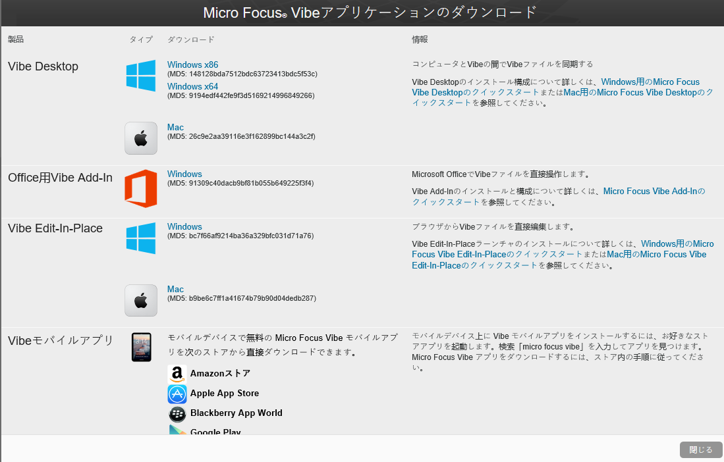724x462 pixels.
Task: Click the Google Play icon
Action: pos(177,430)
